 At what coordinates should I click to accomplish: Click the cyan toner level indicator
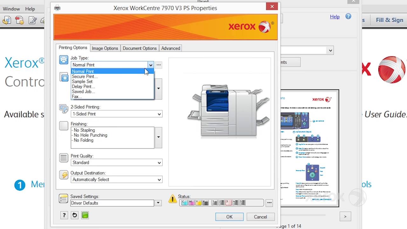(x=184, y=203)
